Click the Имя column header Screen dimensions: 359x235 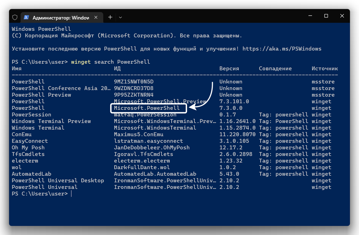click(17, 68)
